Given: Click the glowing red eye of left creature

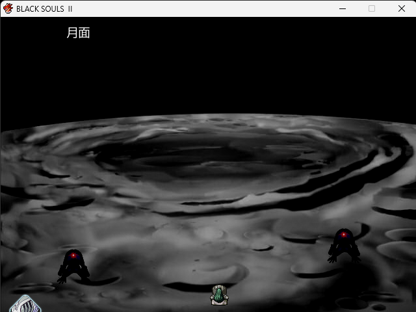Looking at the screenshot, I should pyautogui.click(x=73, y=256).
